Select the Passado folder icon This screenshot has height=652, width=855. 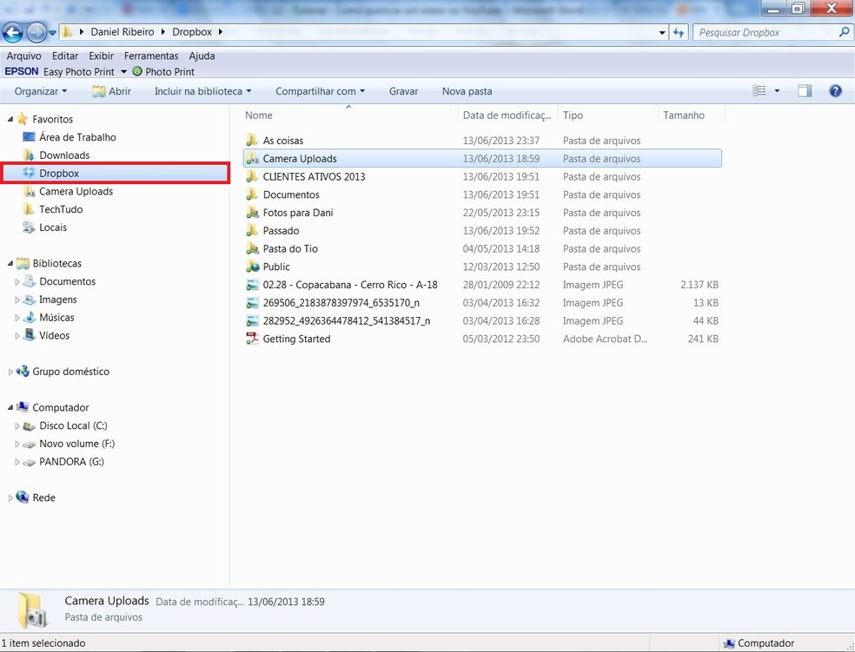(252, 230)
